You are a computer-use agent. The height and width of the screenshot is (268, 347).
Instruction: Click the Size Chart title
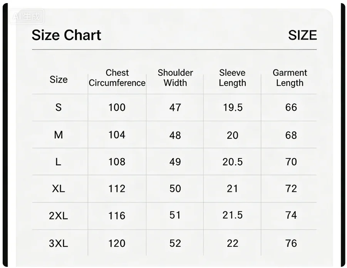pyautogui.click(x=66, y=35)
